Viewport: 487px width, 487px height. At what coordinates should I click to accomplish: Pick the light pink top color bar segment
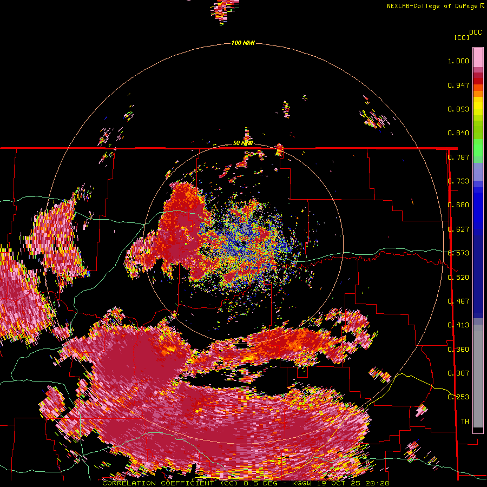478,57
